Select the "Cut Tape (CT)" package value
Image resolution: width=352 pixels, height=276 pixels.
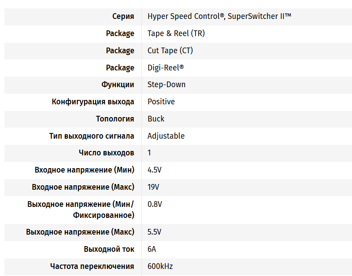[x=170, y=51]
